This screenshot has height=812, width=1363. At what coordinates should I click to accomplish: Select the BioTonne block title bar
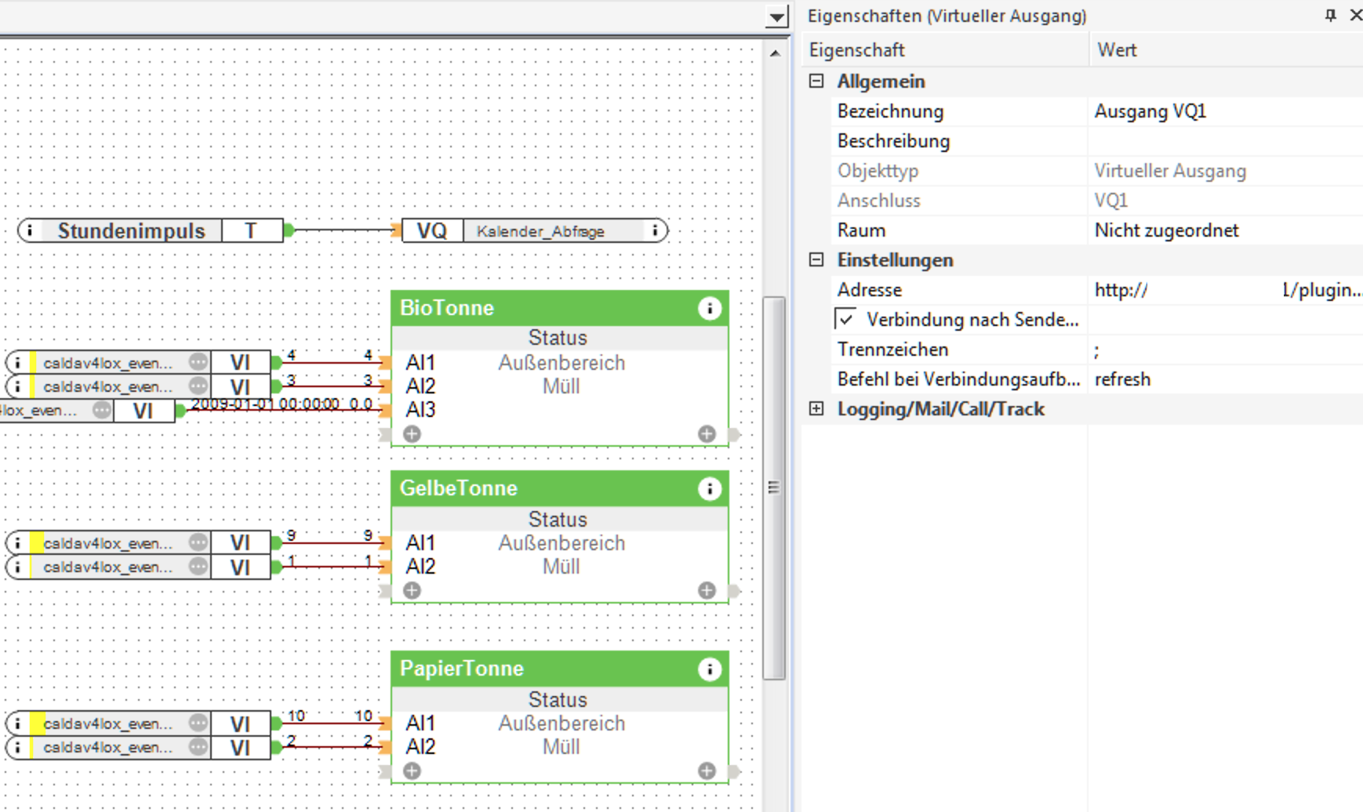click(x=560, y=308)
